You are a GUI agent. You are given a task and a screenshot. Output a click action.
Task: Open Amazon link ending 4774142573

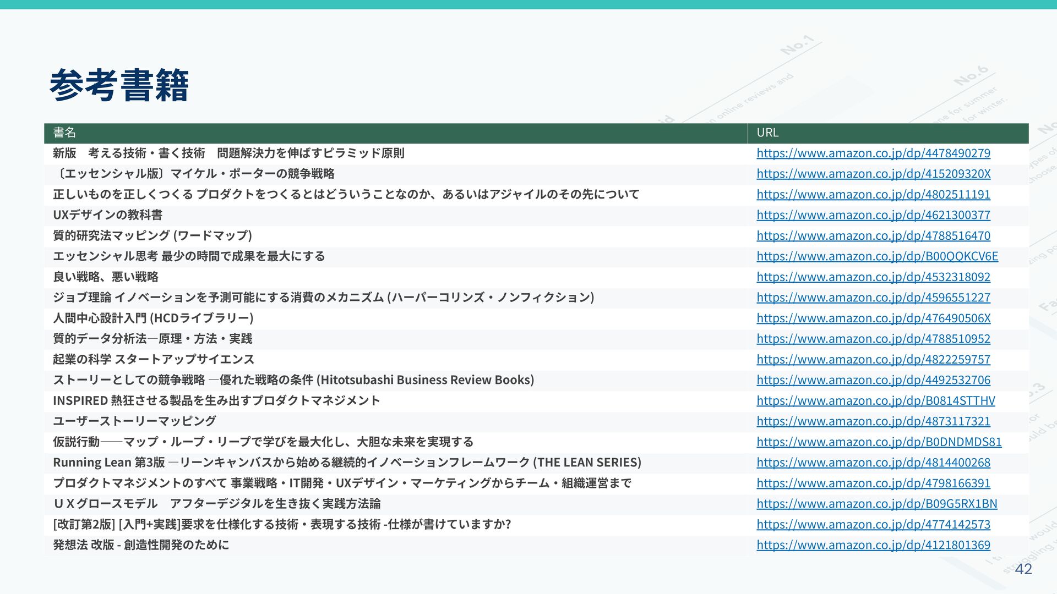[x=873, y=524]
